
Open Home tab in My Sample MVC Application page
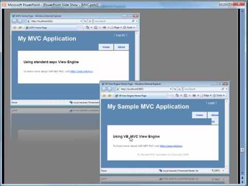click(199, 115)
